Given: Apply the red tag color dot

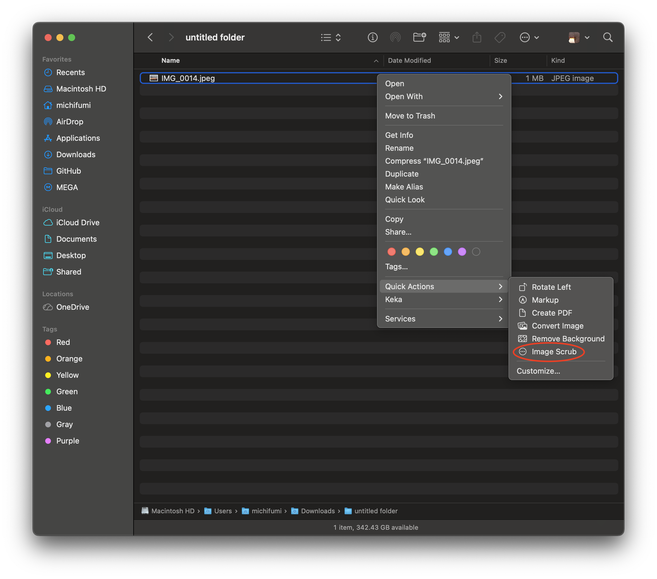Looking at the screenshot, I should coord(391,252).
